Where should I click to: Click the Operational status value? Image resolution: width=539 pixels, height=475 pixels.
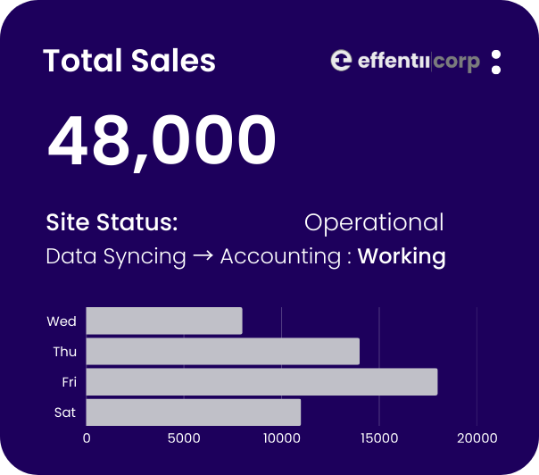point(373,222)
